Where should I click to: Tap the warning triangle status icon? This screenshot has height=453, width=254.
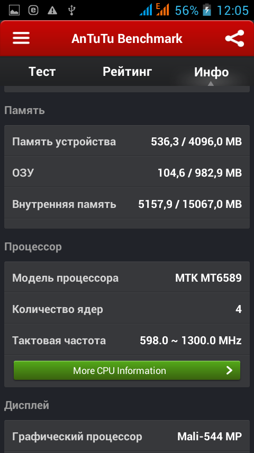click(52, 11)
